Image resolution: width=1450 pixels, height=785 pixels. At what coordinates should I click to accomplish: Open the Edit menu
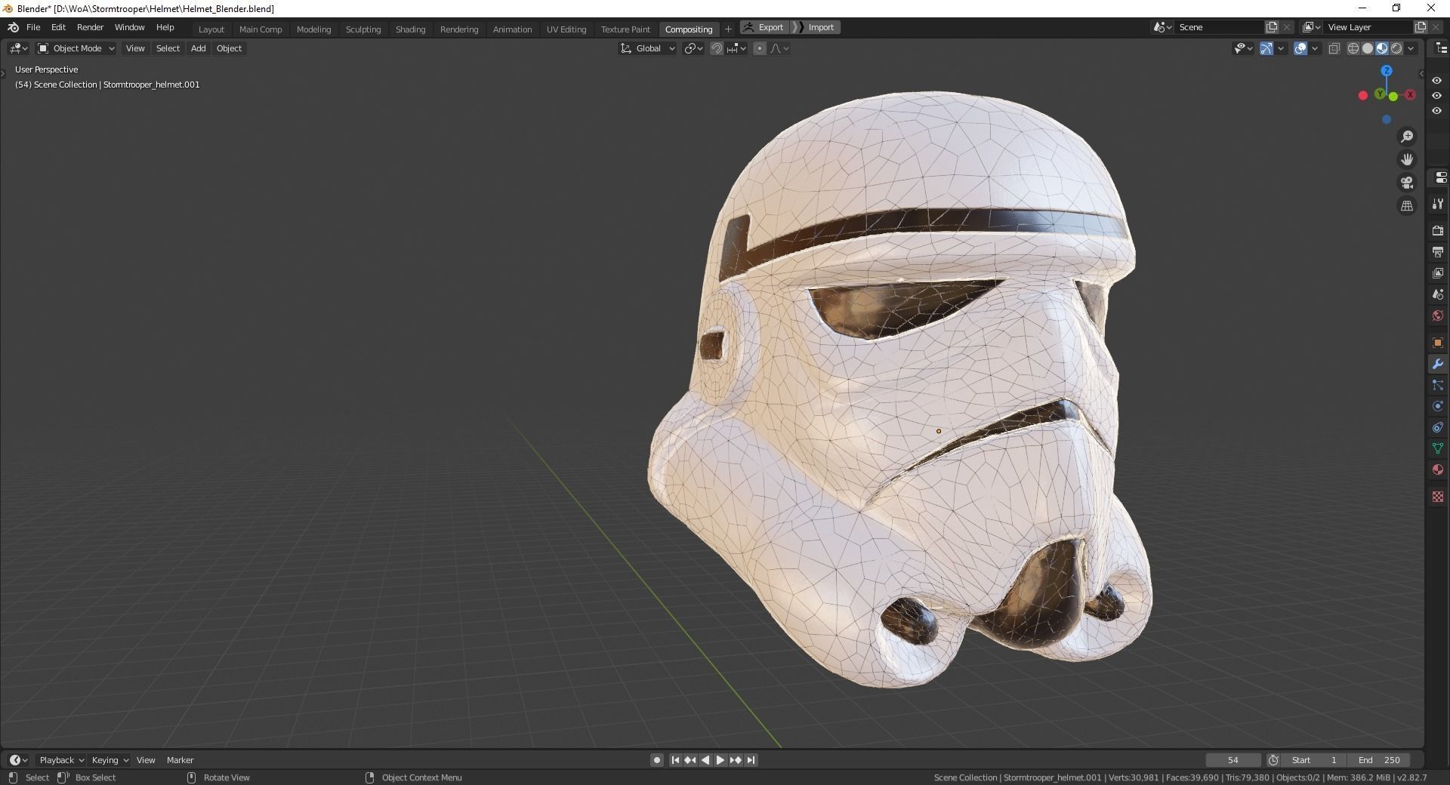click(58, 27)
